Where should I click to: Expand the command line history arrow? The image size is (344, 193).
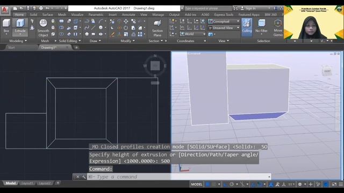click(x=269, y=177)
